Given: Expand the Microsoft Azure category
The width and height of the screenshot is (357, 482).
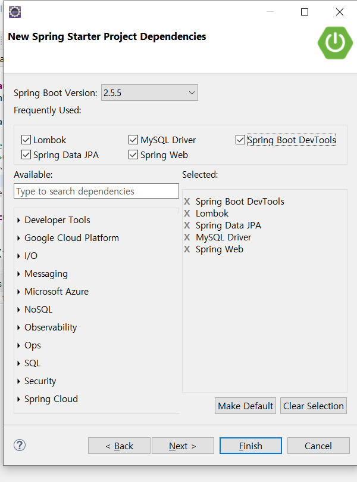Looking at the screenshot, I should pyautogui.click(x=18, y=292).
